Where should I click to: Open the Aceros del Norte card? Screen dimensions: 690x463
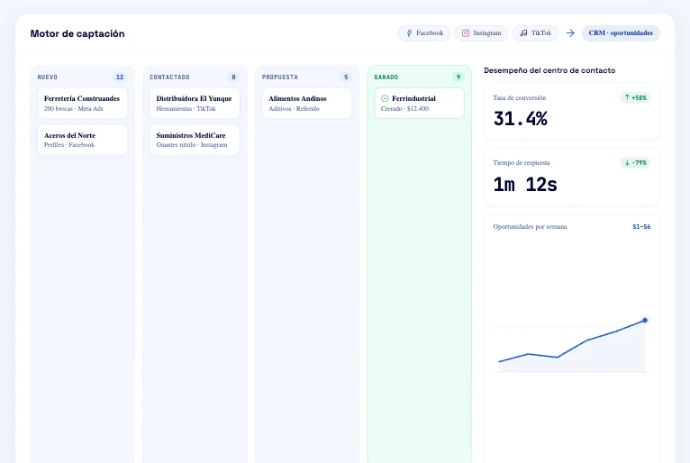(82, 140)
